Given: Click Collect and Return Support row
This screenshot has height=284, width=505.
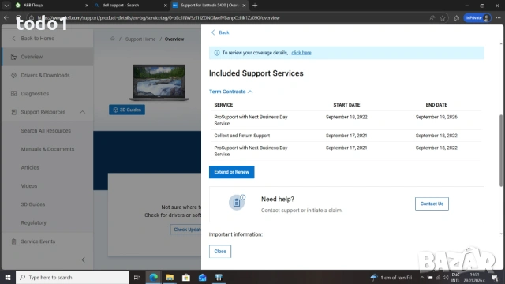Looking at the screenshot, I should (x=346, y=136).
